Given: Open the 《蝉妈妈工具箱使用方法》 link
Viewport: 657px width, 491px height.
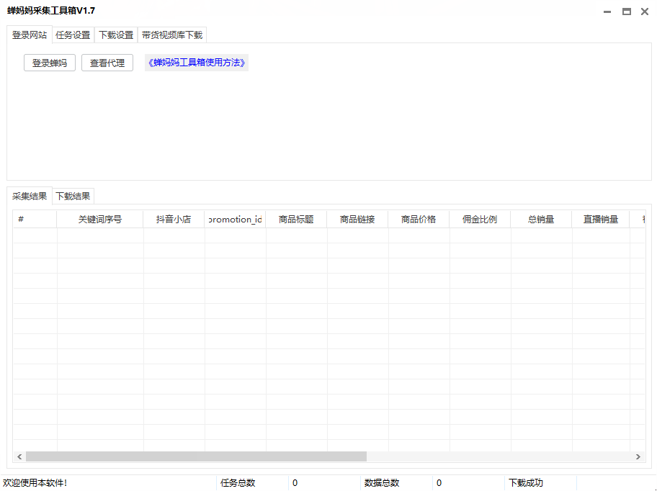Looking at the screenshot, I should pos(197,63).
